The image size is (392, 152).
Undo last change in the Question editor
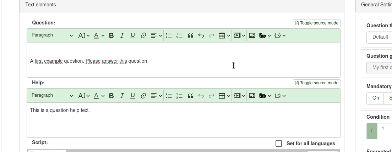(201, 35)
